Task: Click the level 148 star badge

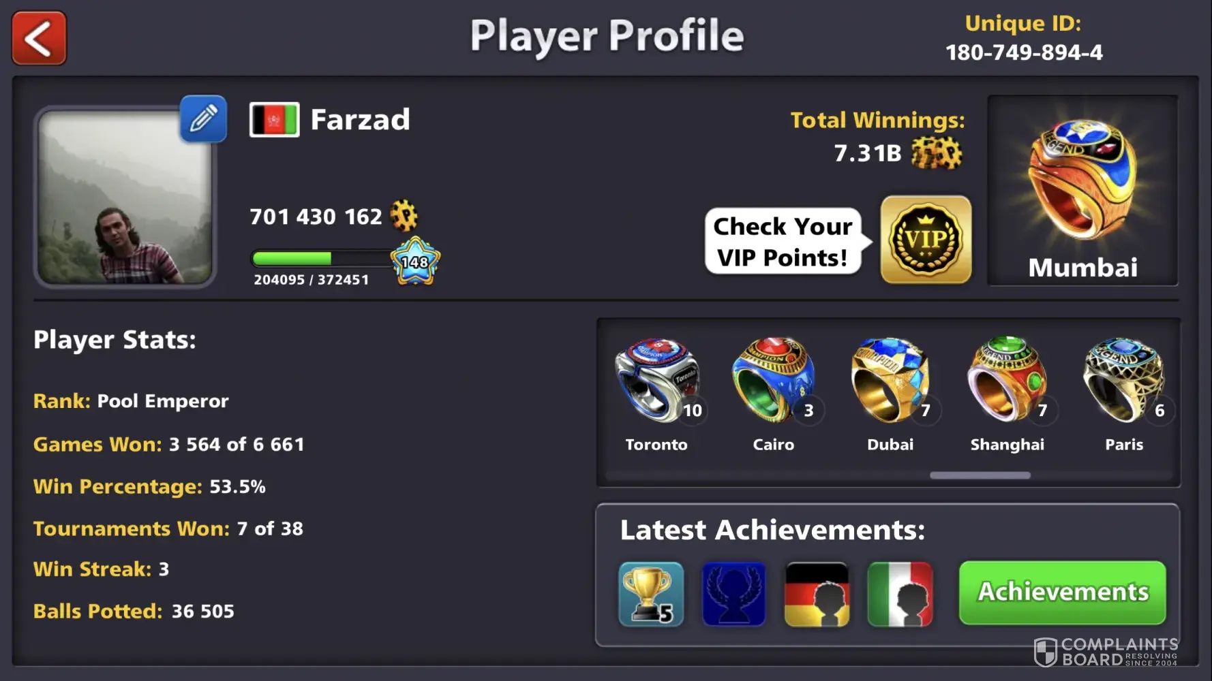Action: click(x=415, y=262)
